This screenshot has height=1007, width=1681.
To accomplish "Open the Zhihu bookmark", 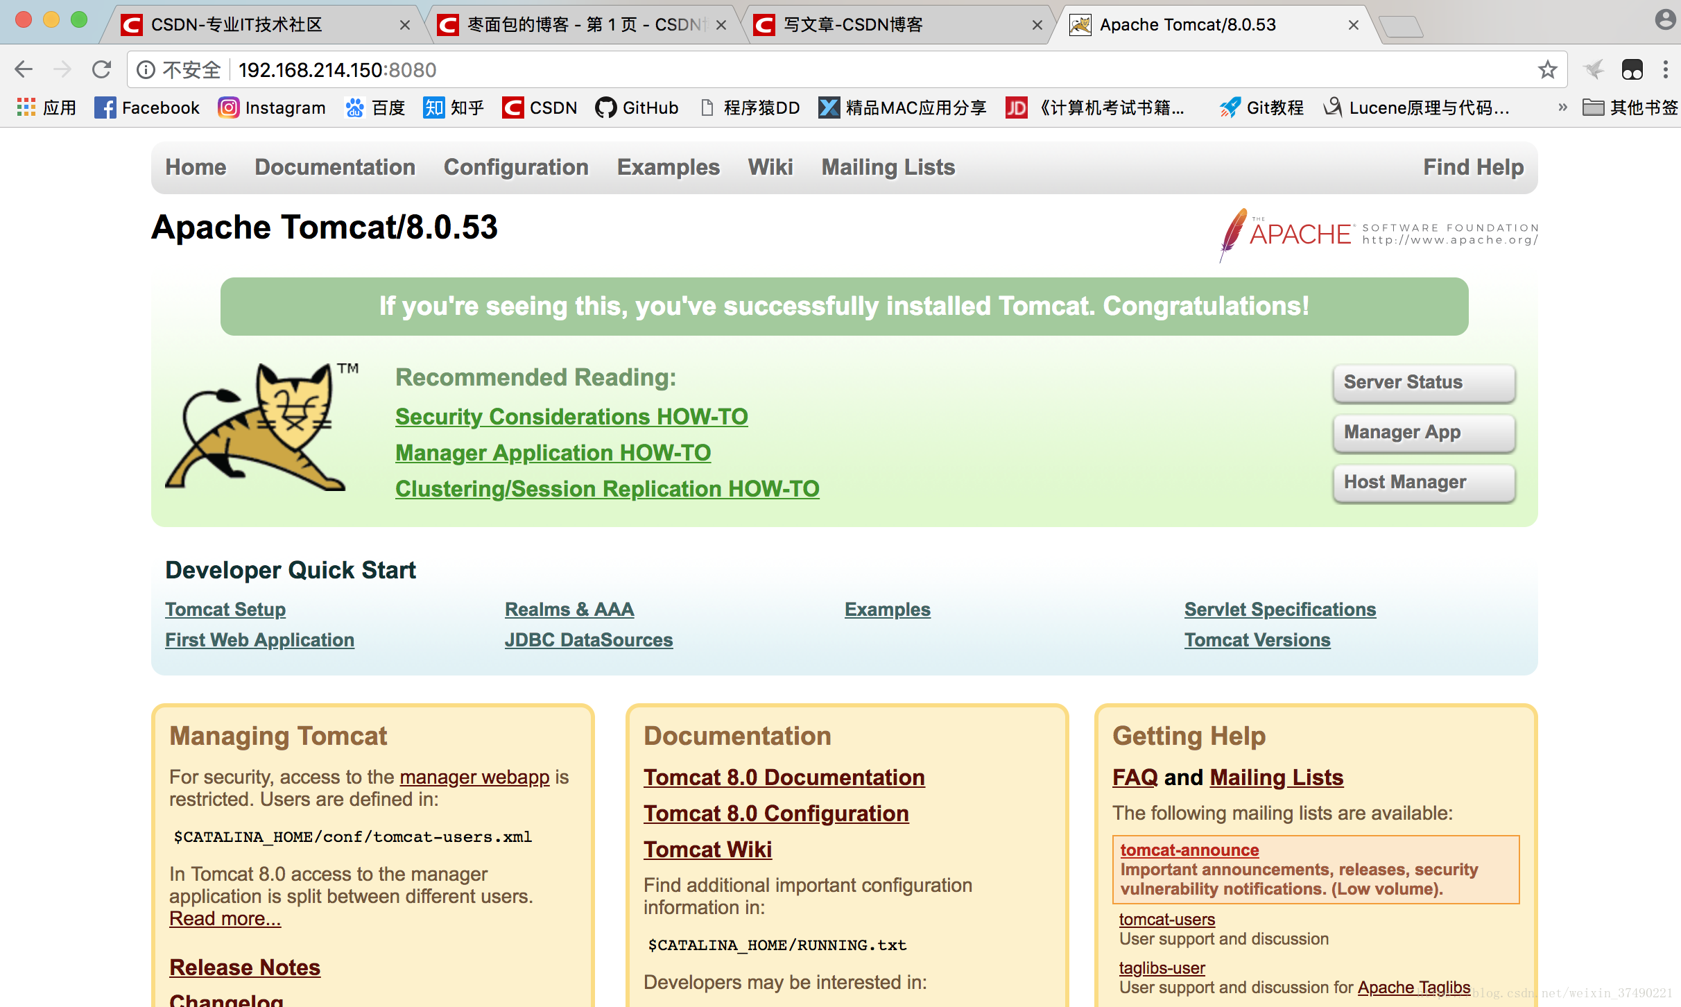I will click(x=454, y=107).
